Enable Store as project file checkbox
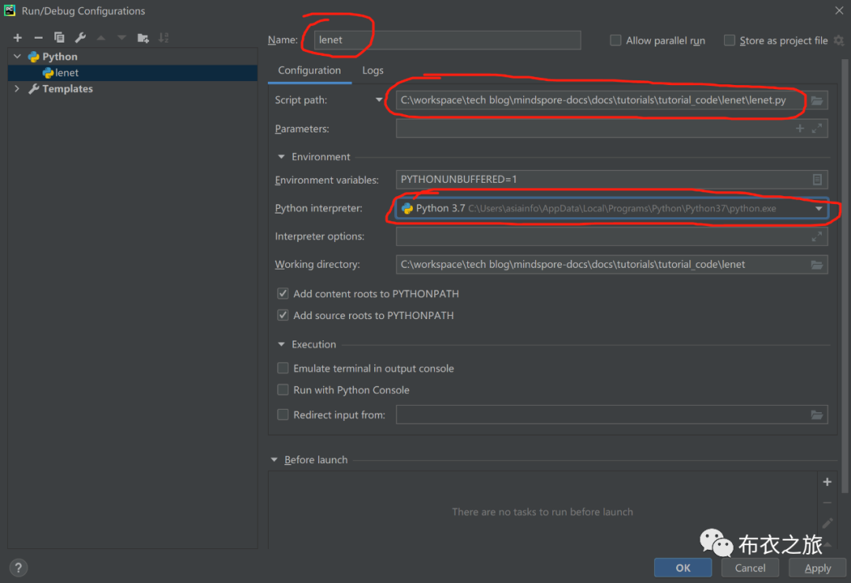Viewport: 851px width, 583px height. [x=730, y=40]
